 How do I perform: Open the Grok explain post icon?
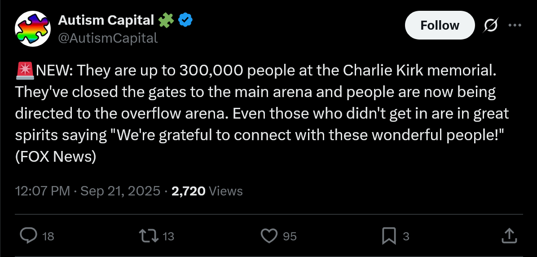pyautogui.click(x=491, y=25)
